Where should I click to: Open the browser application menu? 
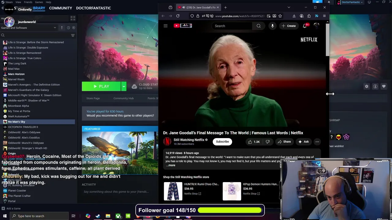[x=324, y=16]
